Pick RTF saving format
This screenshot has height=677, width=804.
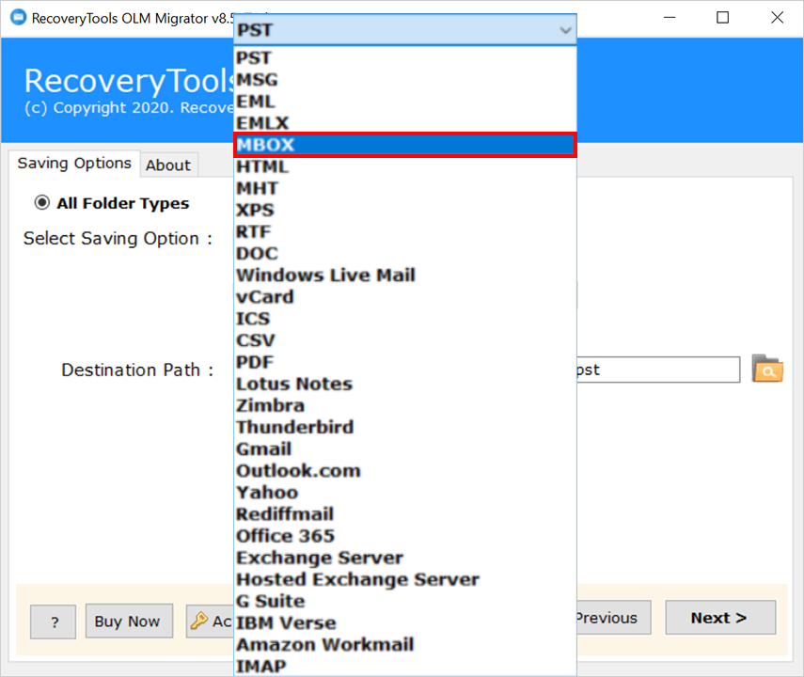pos(405,232)
